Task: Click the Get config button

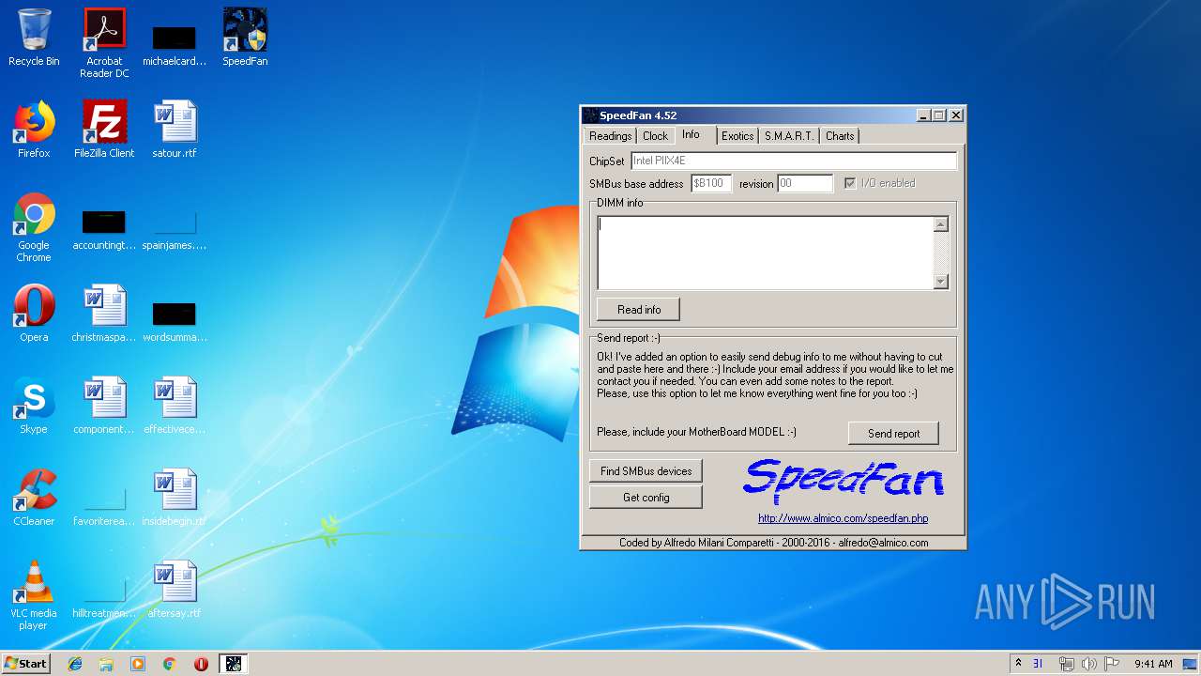Action: click(646, 498)
